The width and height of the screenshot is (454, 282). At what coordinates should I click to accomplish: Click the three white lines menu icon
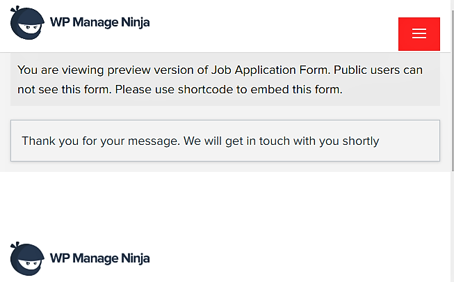pyautogui.click(x=419, y=34)
